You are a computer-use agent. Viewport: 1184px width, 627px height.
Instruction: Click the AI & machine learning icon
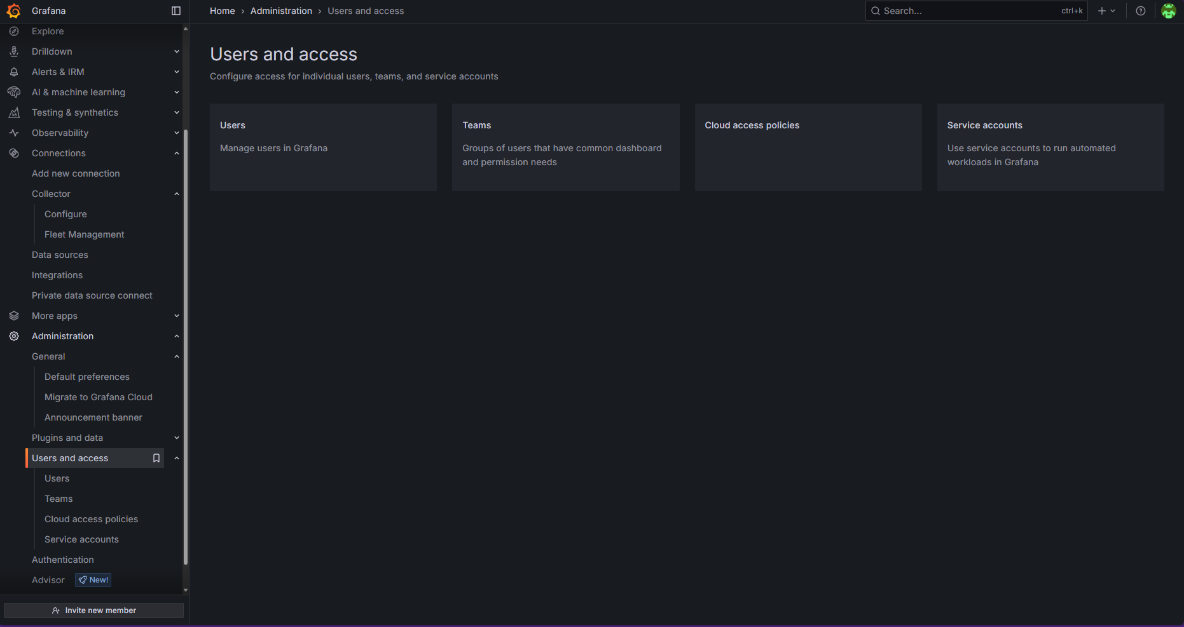pos(14,92)
